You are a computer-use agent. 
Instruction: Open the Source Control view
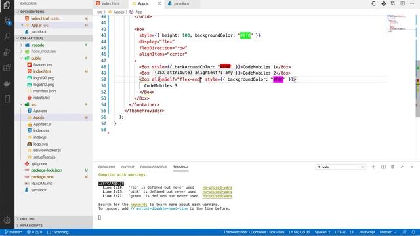coord(7,20)
